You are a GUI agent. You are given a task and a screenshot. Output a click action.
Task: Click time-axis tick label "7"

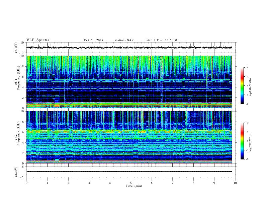point(173,183)
